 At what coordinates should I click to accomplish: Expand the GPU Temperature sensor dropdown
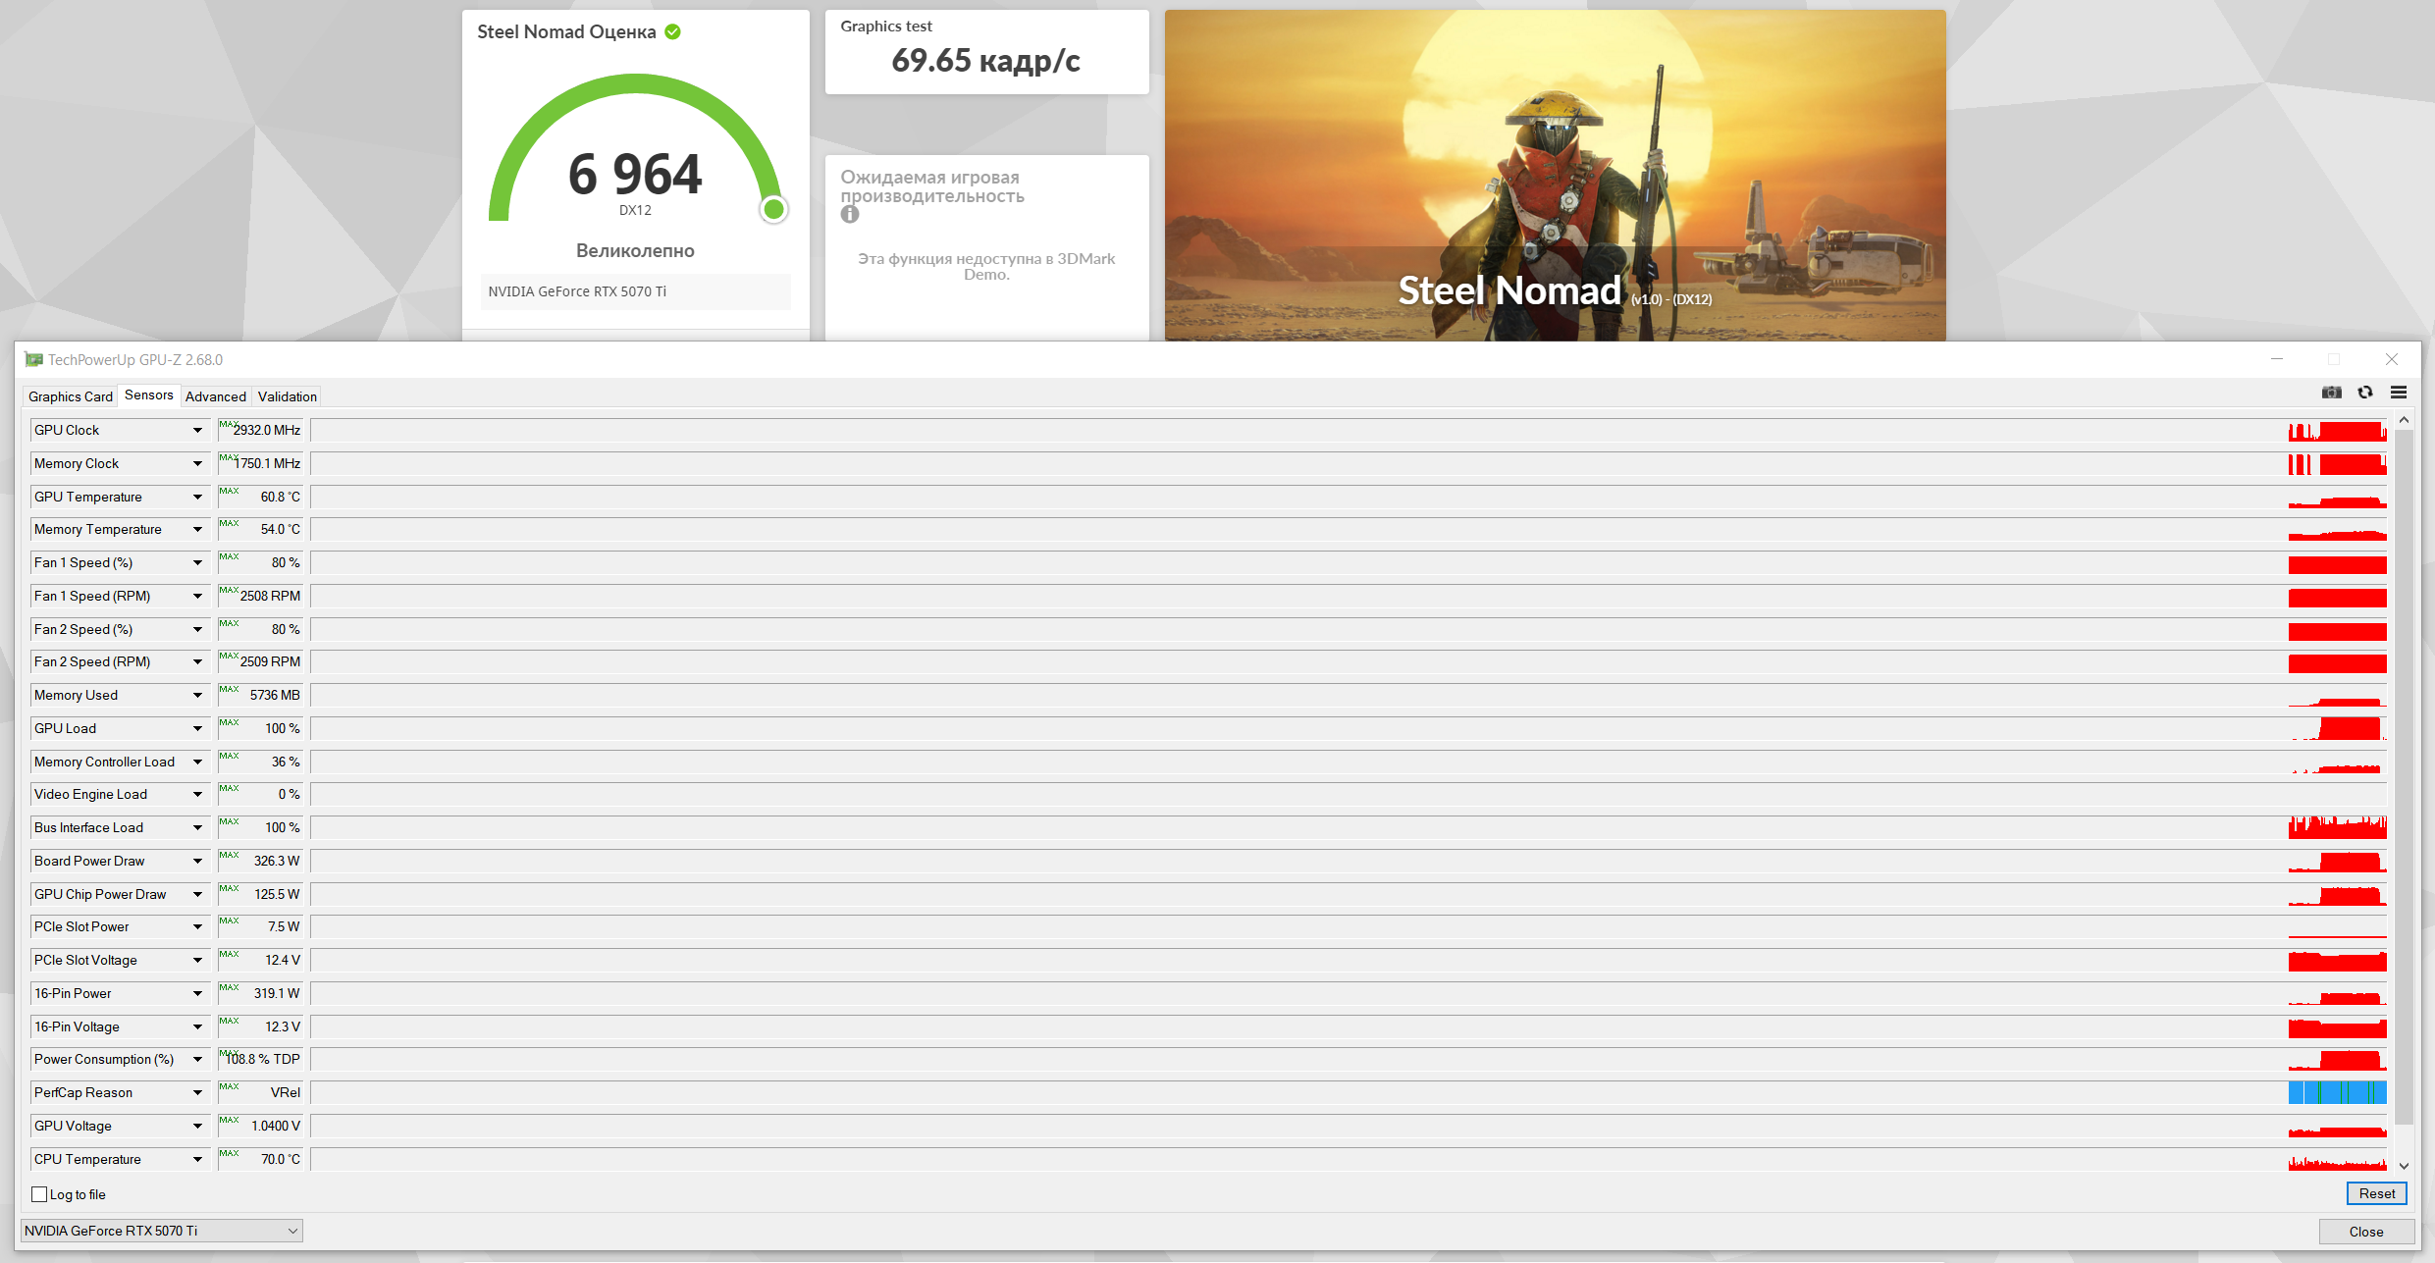(x=197, y=497)
